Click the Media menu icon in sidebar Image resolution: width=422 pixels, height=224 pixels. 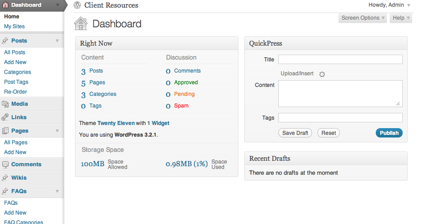[x=5, y=104]
